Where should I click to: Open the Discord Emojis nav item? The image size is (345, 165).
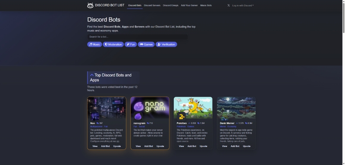click(170, 6)
